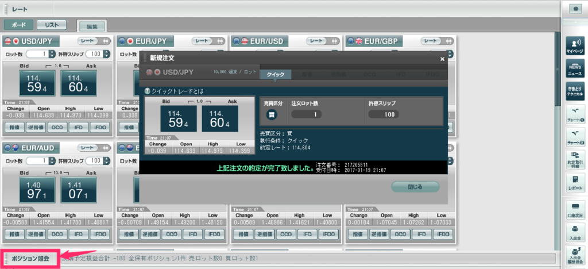Toggle レート/chart switch on EUR/USD card

(x=323, y=40)
